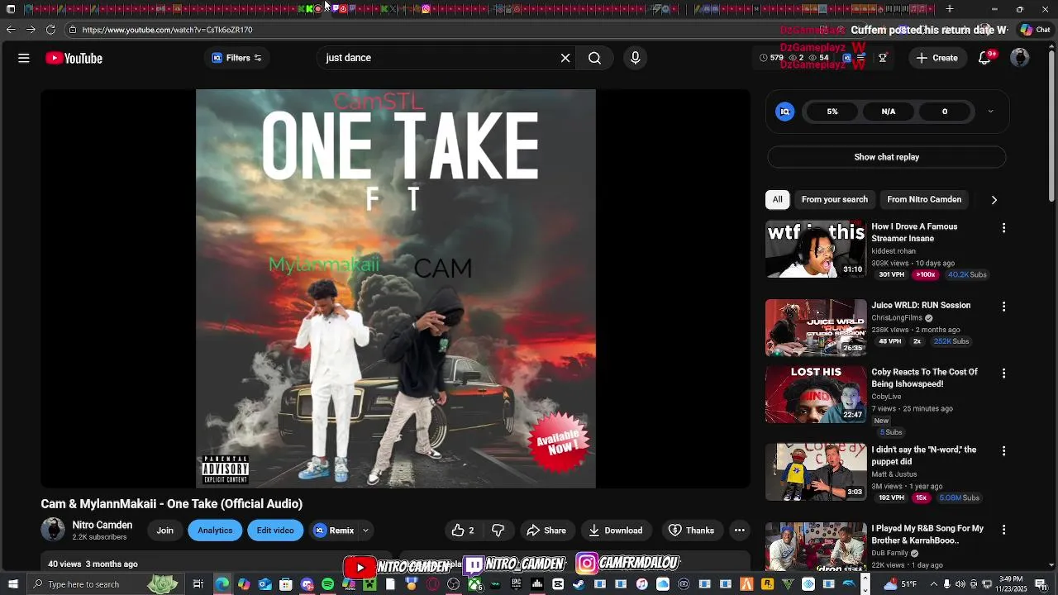1058x595 pixels.
Task: Dislike the One Take video
Action: 498,531
